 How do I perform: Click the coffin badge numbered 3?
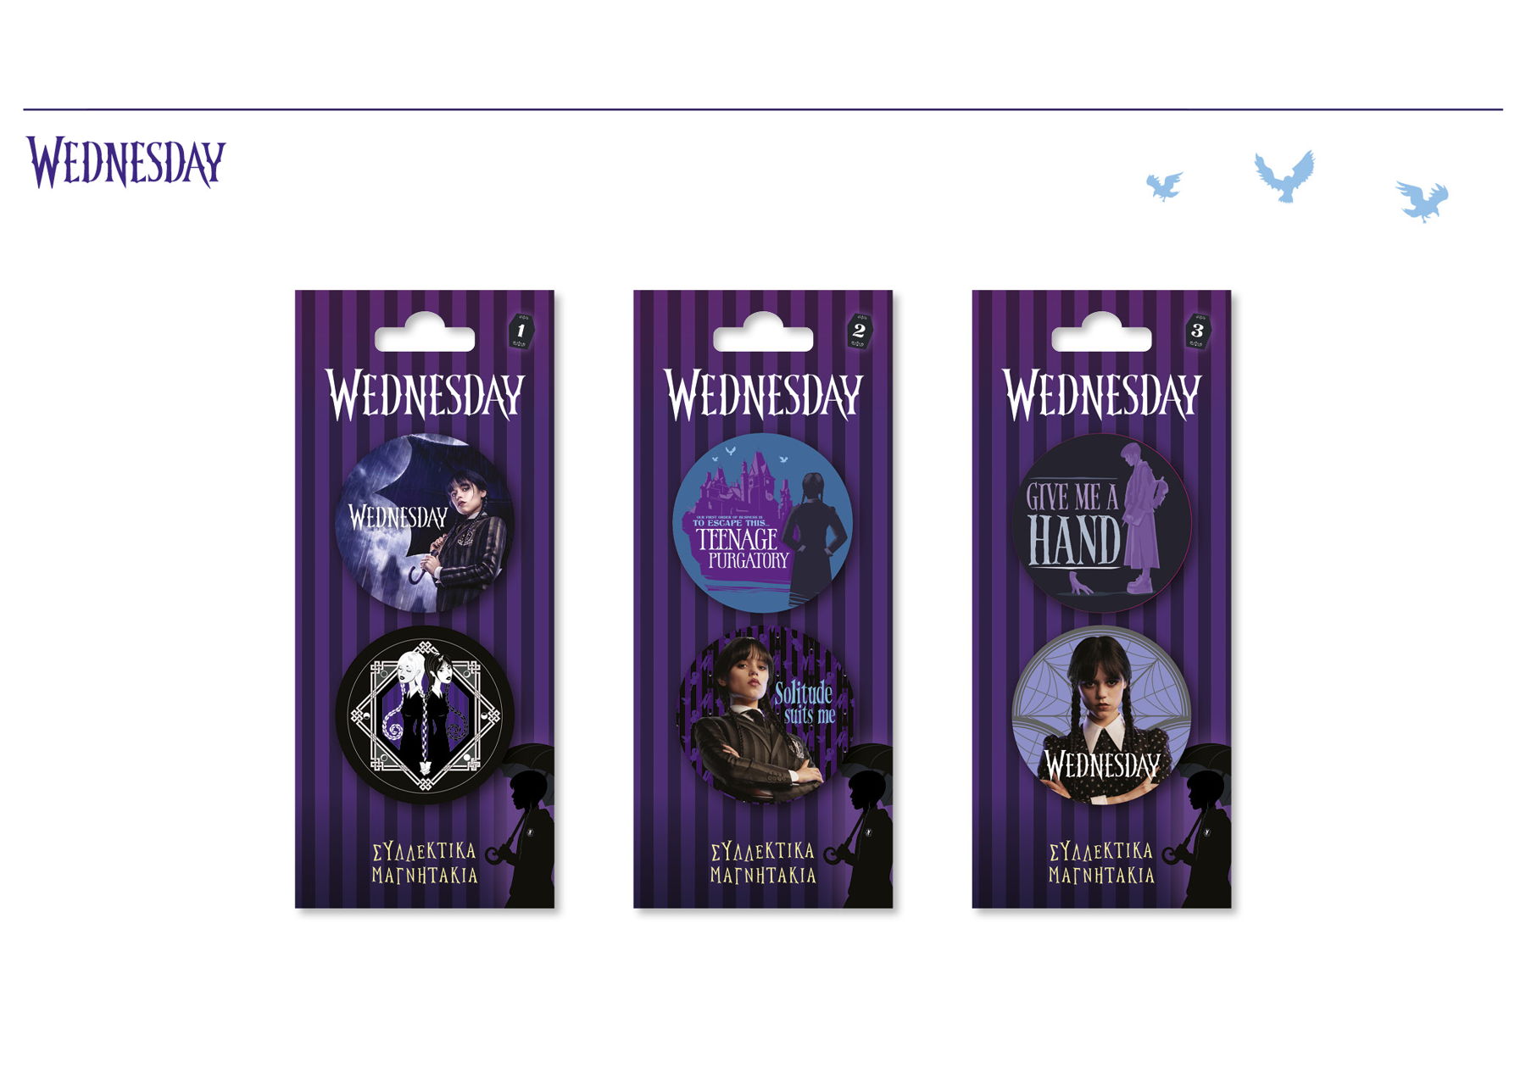(1197, 331)
